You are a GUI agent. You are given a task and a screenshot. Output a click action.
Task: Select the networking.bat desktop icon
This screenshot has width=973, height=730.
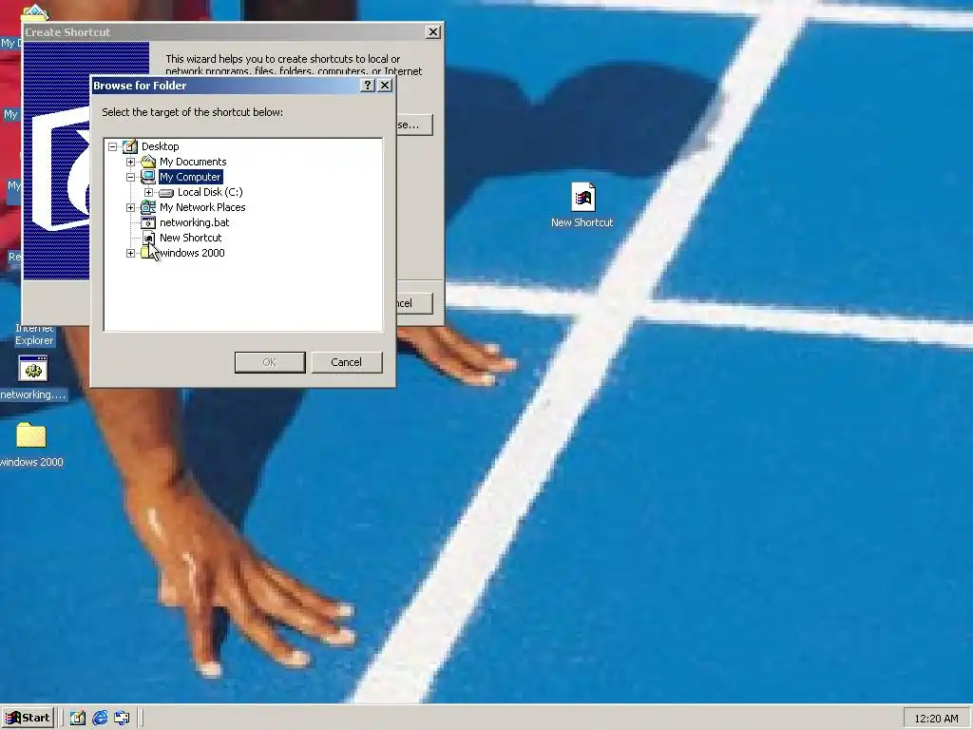click(33, 378)
